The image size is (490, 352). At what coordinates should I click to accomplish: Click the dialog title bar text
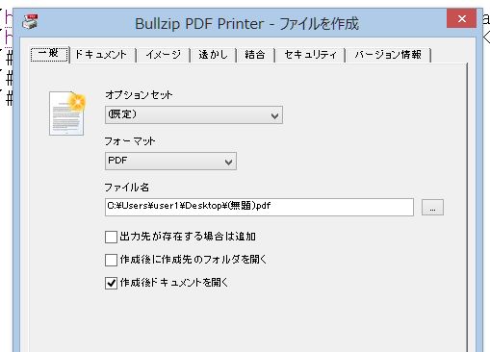click(246, 24)
